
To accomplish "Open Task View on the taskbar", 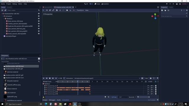I will click(41, 104).
